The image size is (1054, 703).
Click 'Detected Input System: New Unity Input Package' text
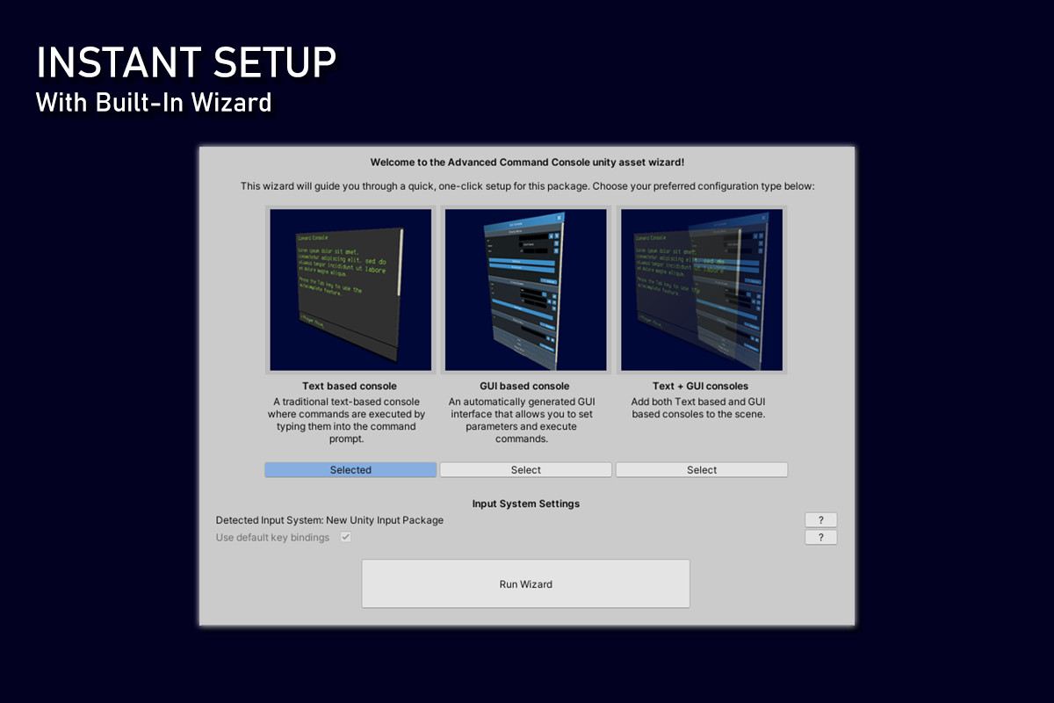coord(329,520)
